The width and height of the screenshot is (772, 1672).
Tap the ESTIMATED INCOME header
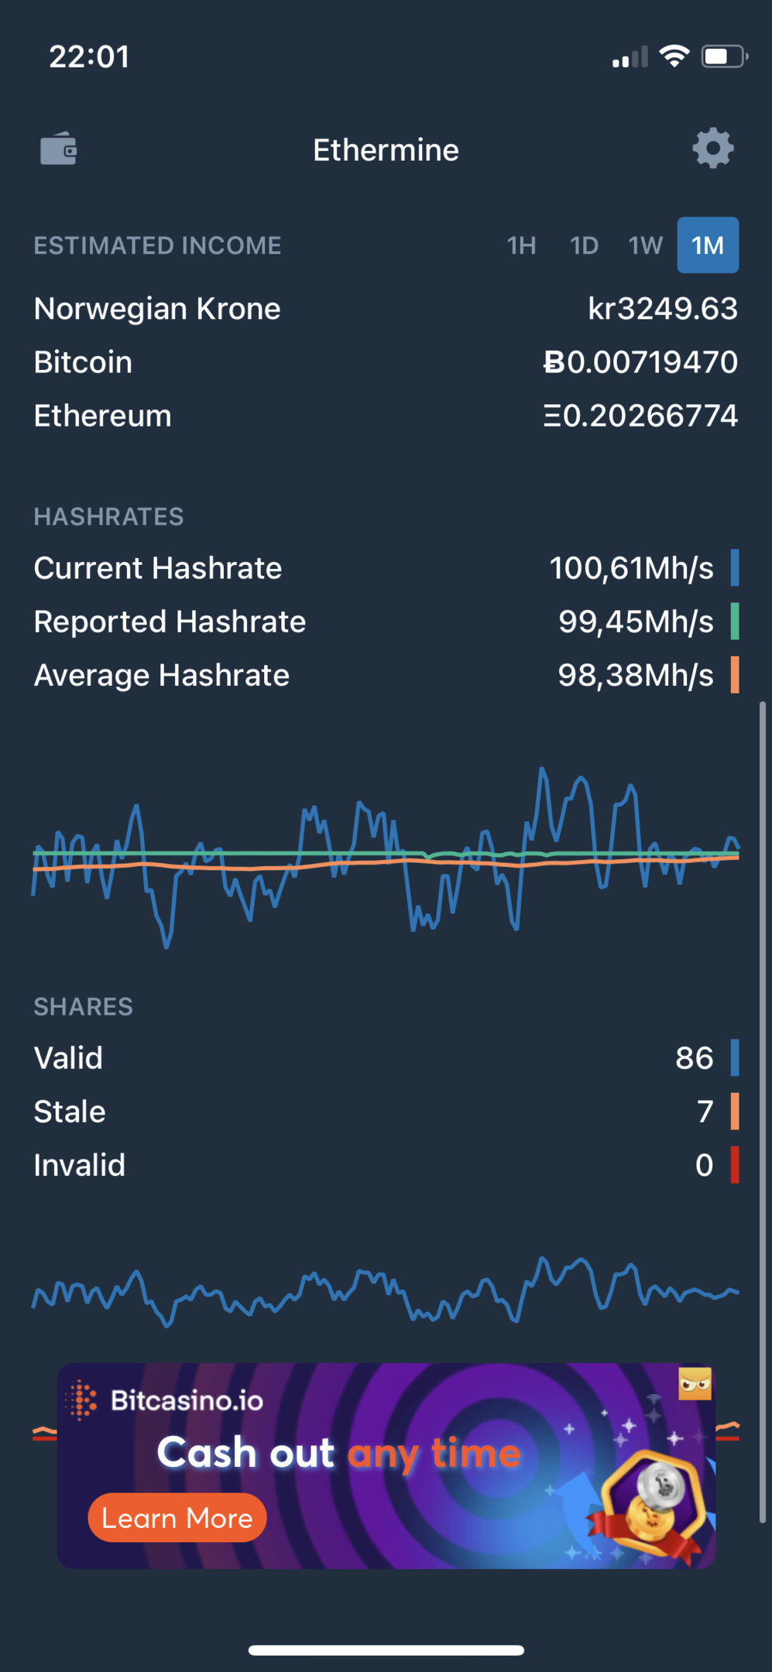coord(157,245)
